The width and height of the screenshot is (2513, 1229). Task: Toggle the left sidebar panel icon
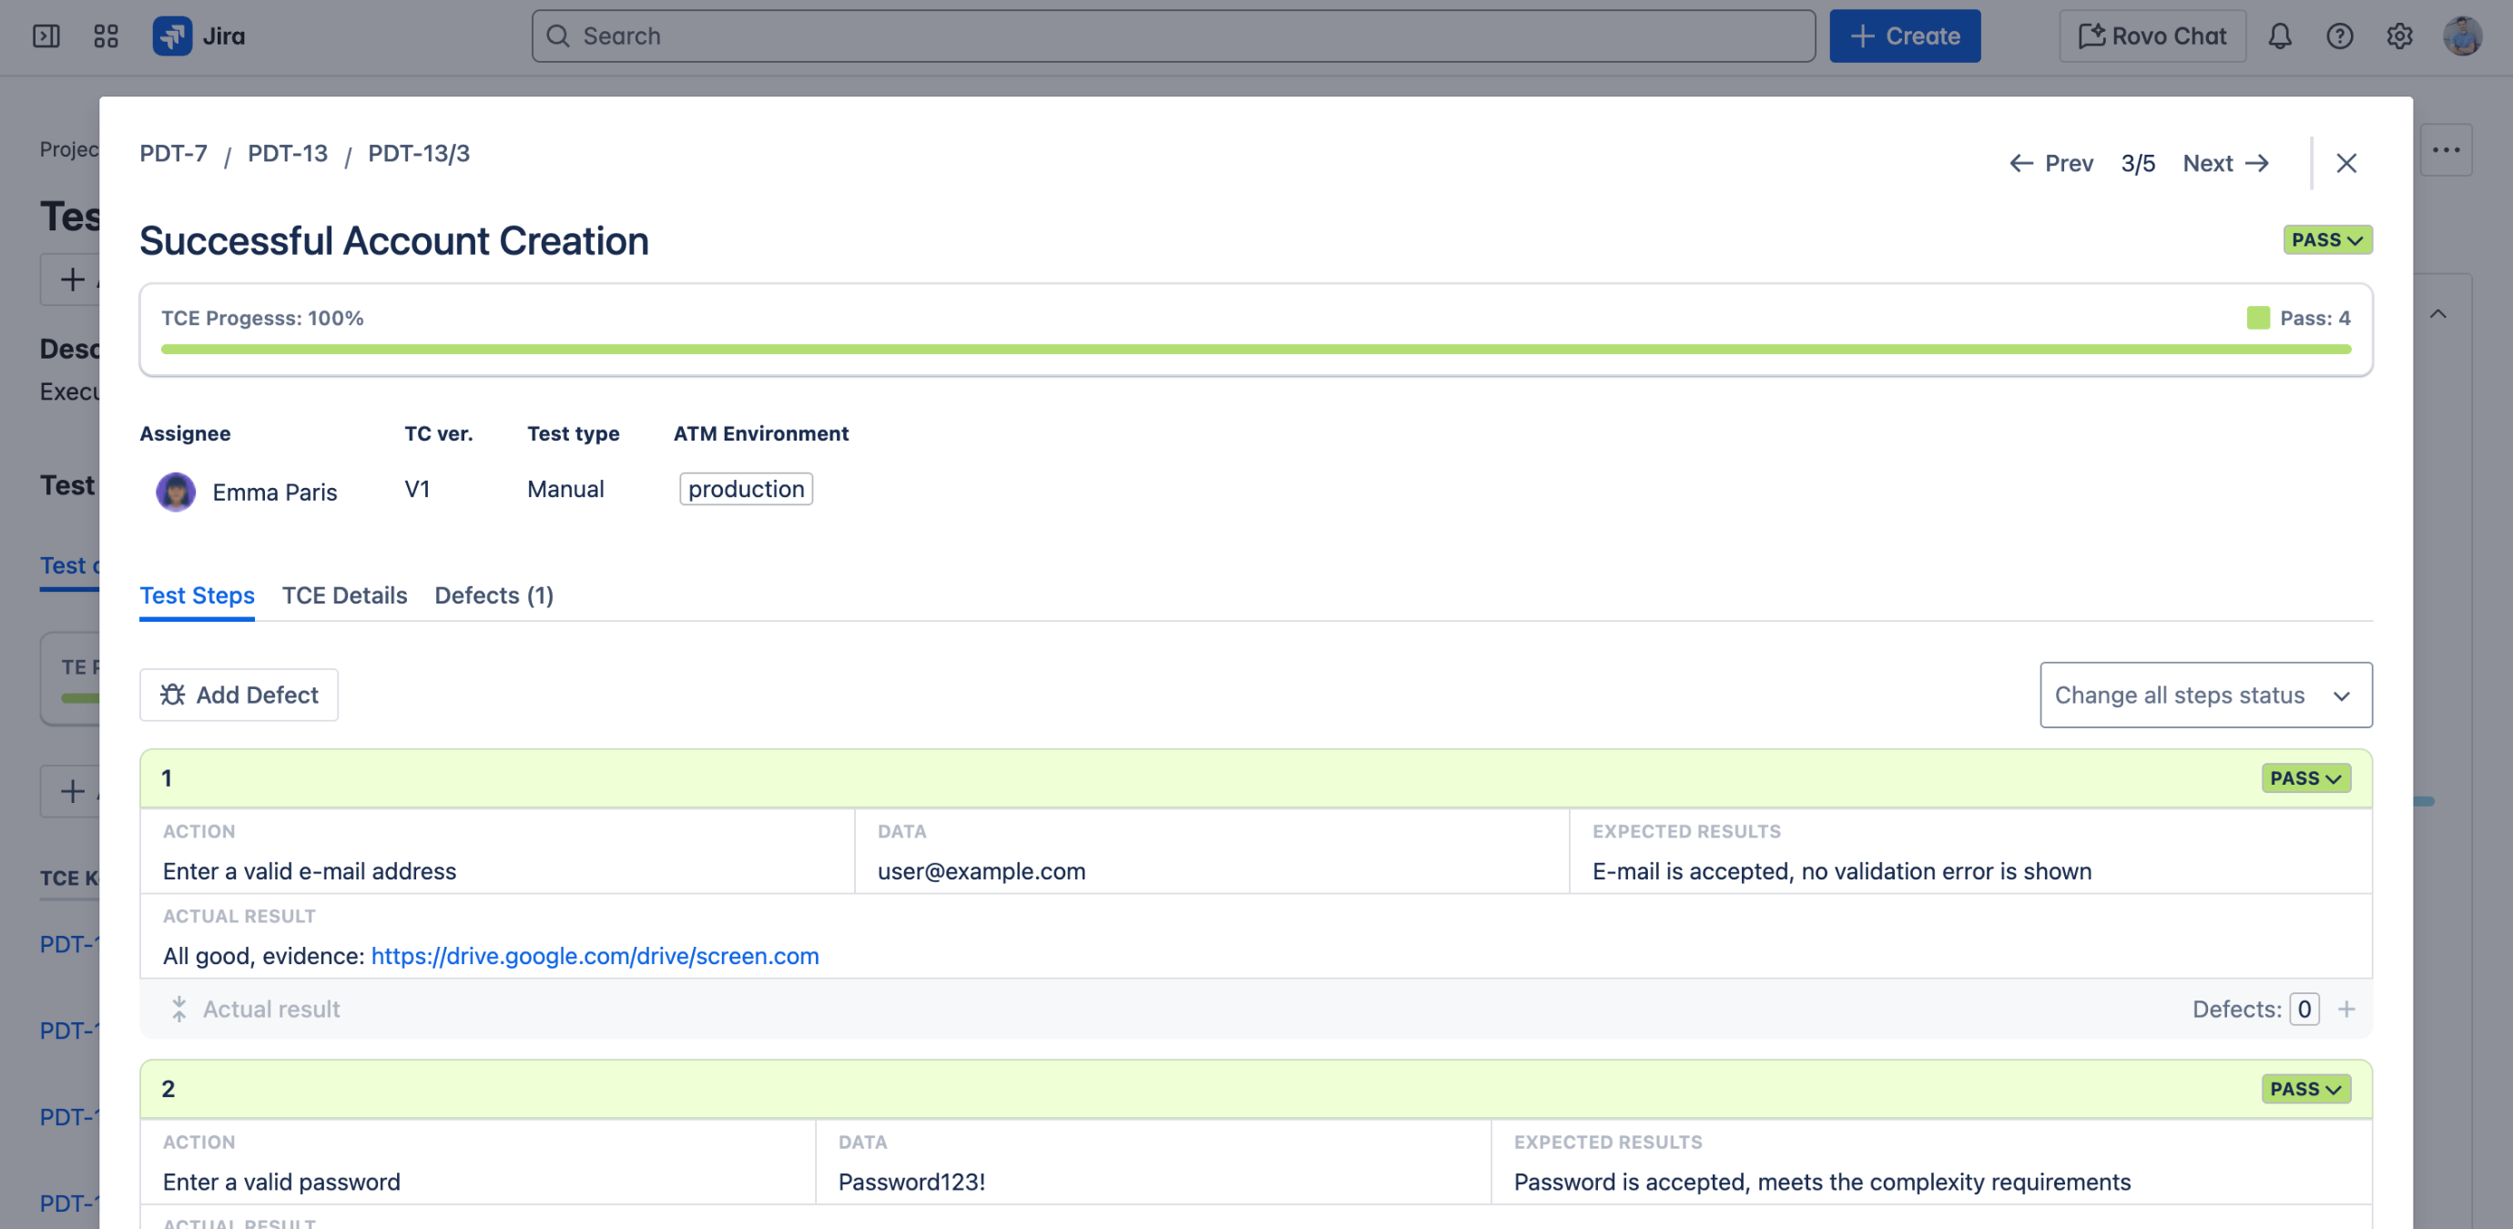click(x=46, y=36)
